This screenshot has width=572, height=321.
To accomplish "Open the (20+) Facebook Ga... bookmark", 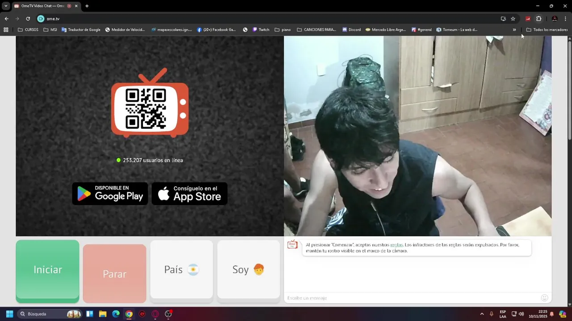I will click(216, 30).
